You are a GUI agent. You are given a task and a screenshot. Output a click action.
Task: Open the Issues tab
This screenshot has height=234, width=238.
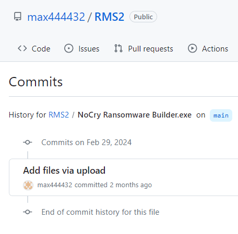(82, 49)
